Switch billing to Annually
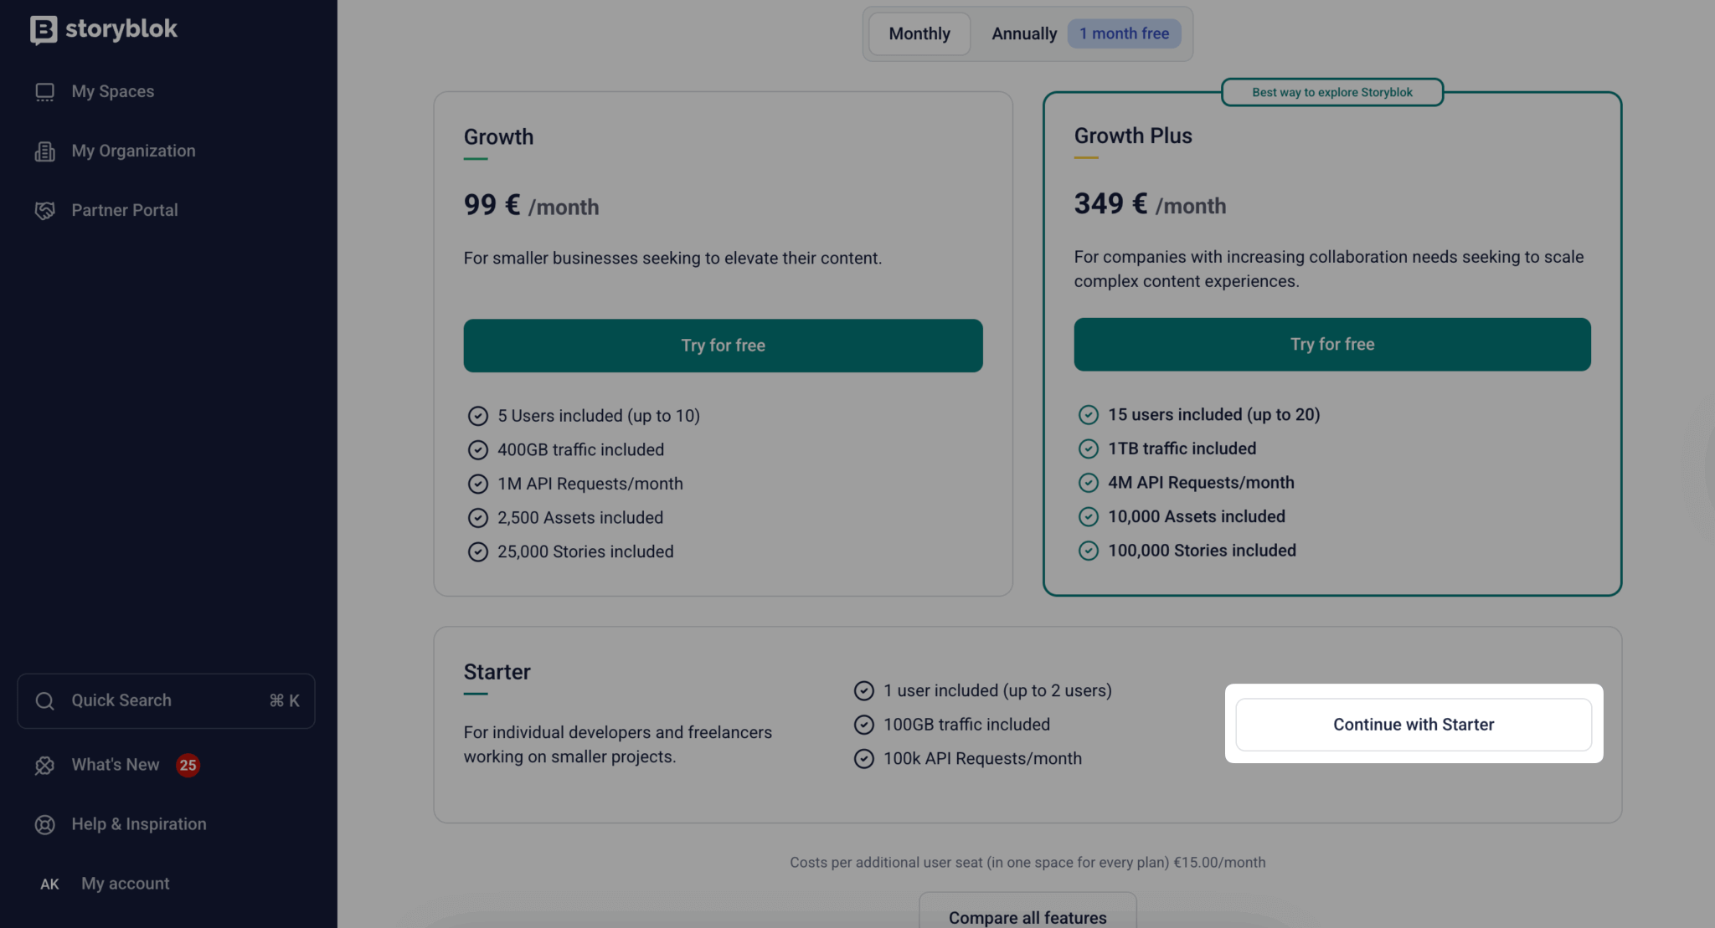Viewport: 1715px width, 928px height. 1023,34
